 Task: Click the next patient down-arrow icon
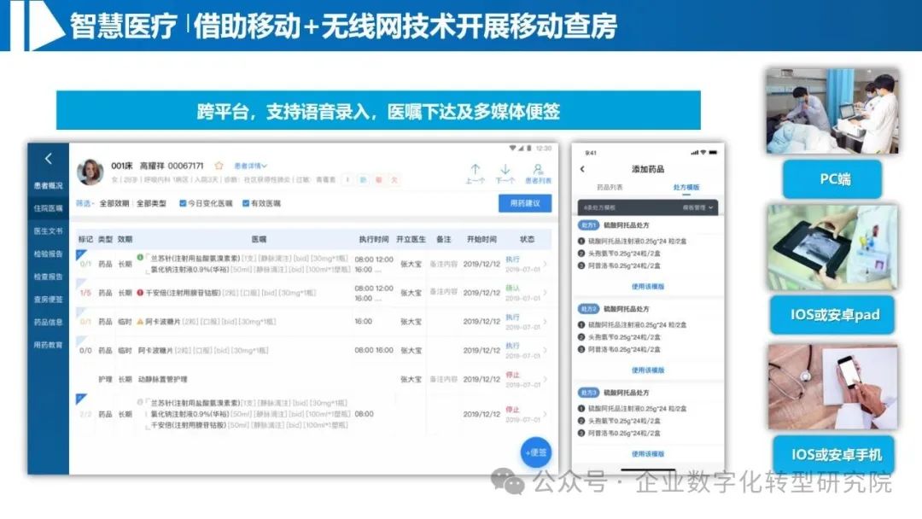point(506,167)
